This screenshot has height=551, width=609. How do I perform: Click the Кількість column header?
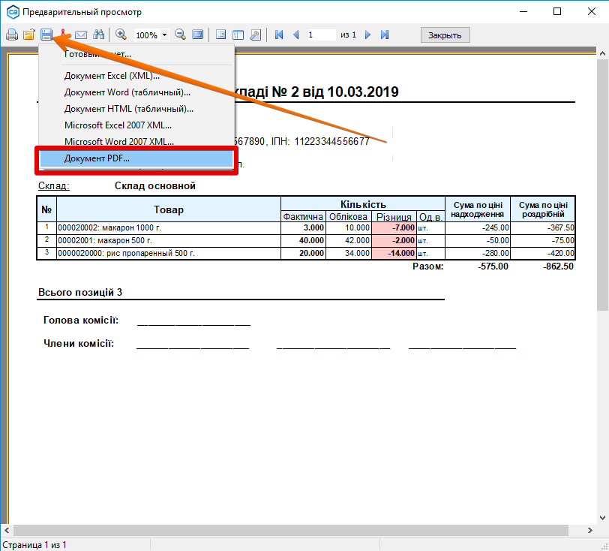point(363,204)
